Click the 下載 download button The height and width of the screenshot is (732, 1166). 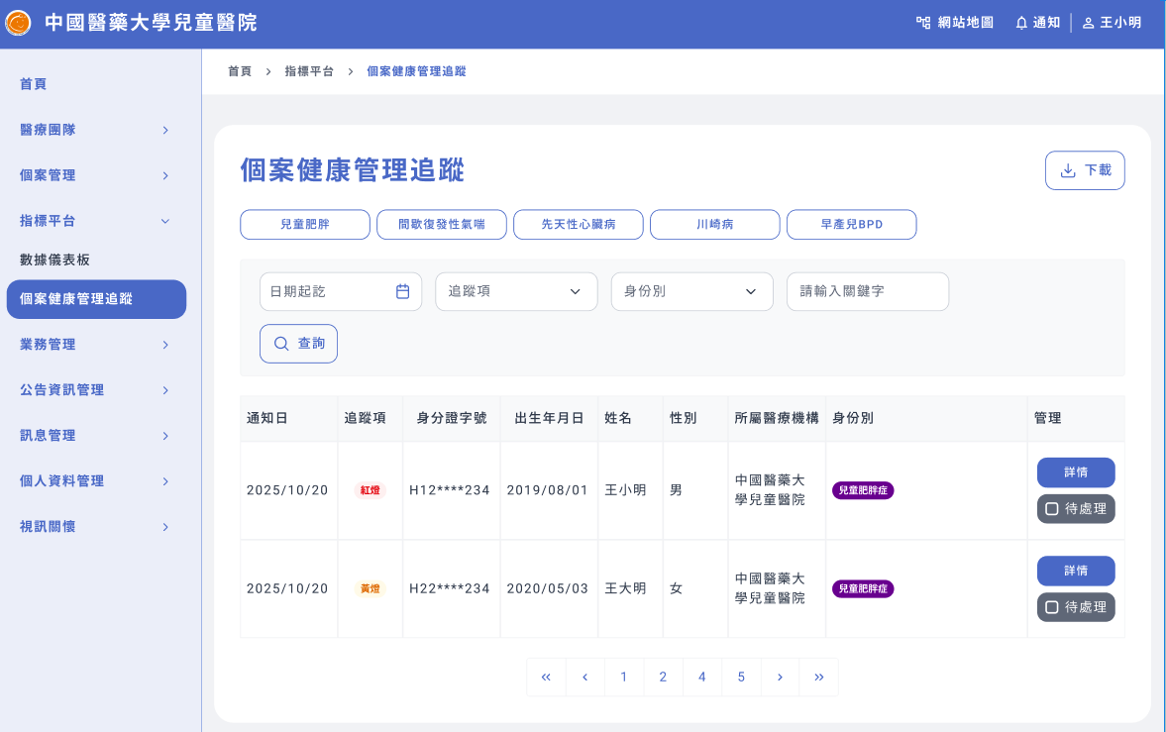(1085, 170)
